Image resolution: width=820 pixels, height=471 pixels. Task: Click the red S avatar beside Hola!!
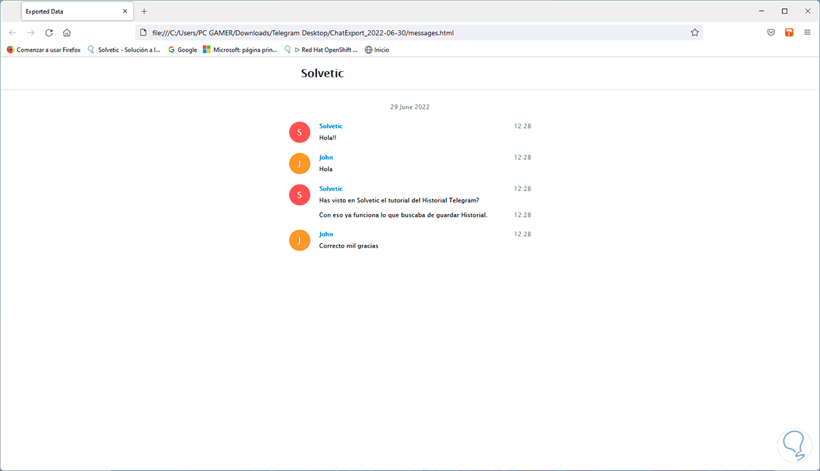299,132
